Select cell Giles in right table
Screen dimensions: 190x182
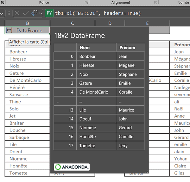(x=180, y=173)
